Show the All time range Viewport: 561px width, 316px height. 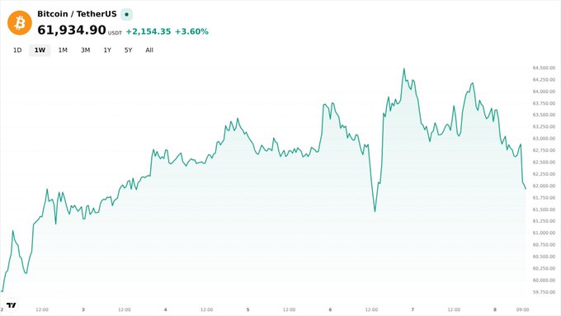click(149, 50)
